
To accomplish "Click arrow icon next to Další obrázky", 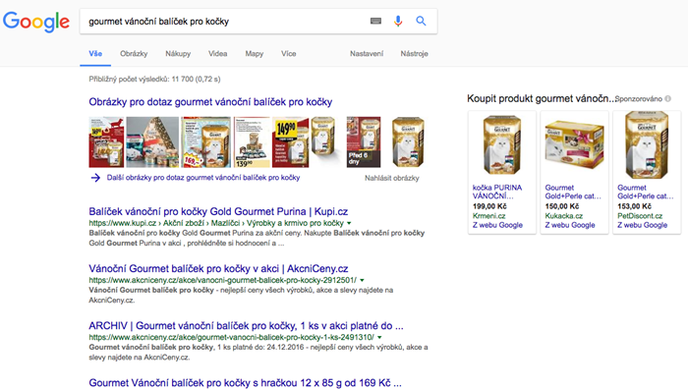I will [95, 178].
